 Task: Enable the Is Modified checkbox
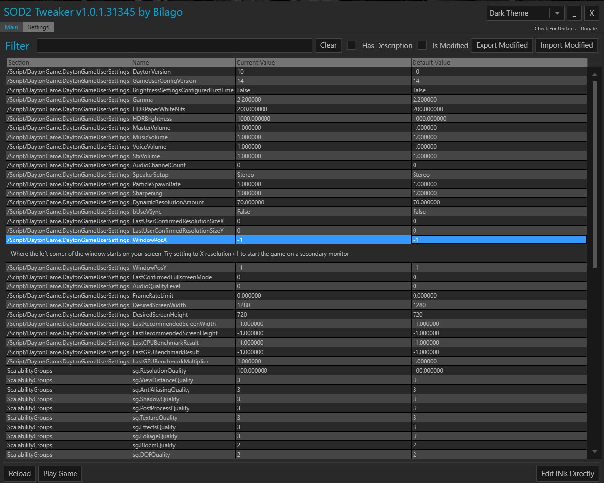pos(422,45)
